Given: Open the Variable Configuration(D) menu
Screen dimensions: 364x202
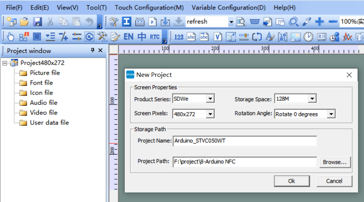Looking at the screenshot, I should coord(229,8).
